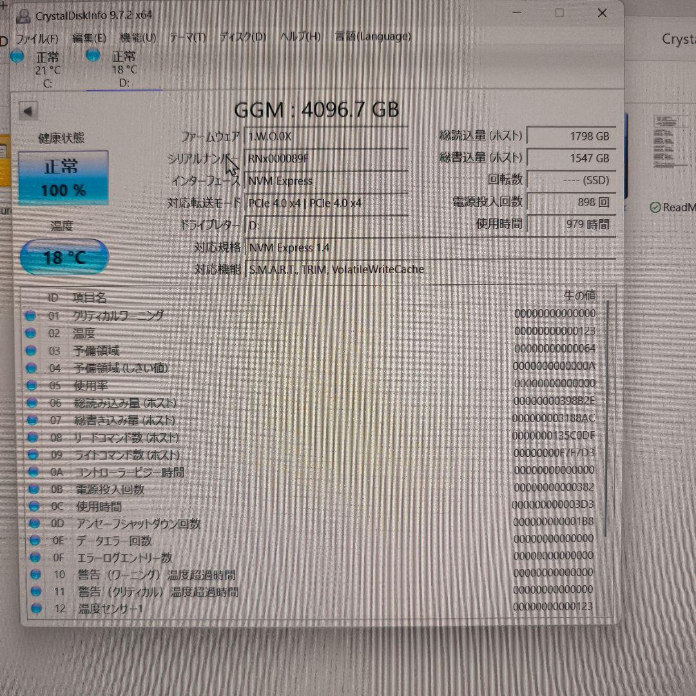
Task: Click status dot of 0A コントローラービジー時間 row
Action: point(34,472)
